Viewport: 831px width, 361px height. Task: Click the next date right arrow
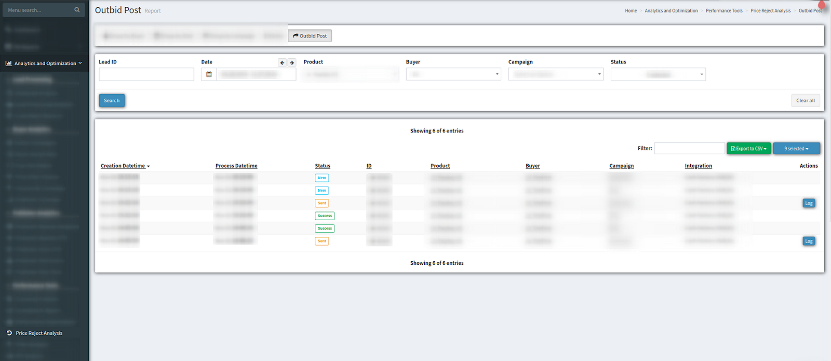pyautogui.click(x=292, y=62)
